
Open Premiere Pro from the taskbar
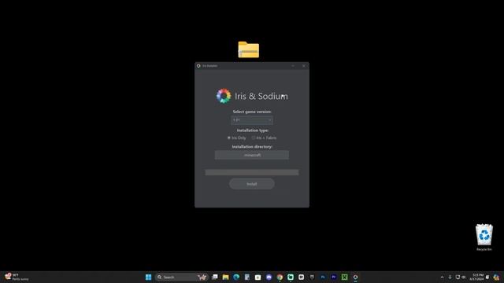click(334, 277)
